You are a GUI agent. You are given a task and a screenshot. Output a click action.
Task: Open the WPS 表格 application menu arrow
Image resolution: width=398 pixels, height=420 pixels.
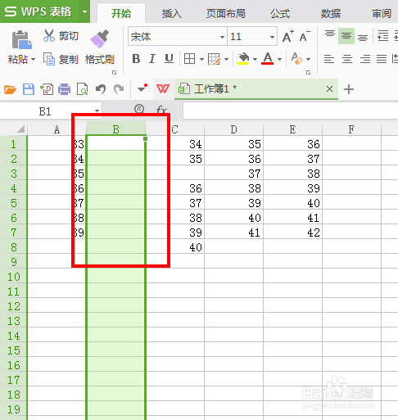85,11
